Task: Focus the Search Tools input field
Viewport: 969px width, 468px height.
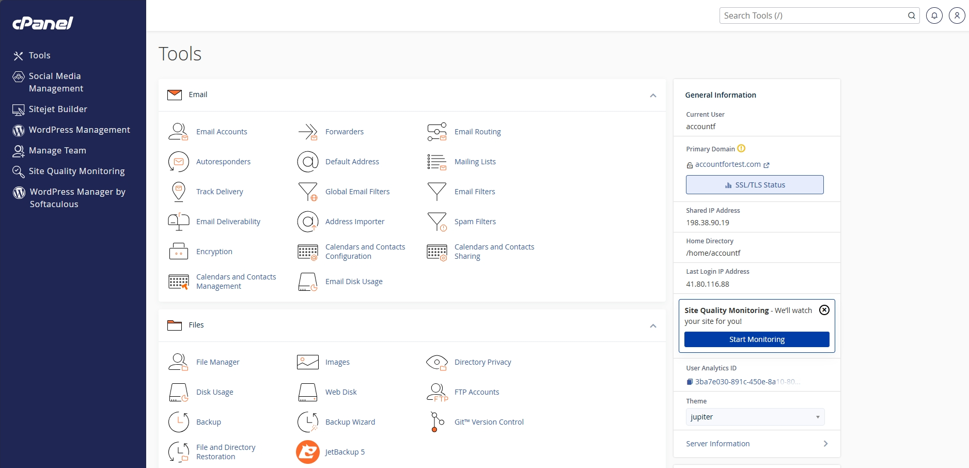Action: pos(814,15)
